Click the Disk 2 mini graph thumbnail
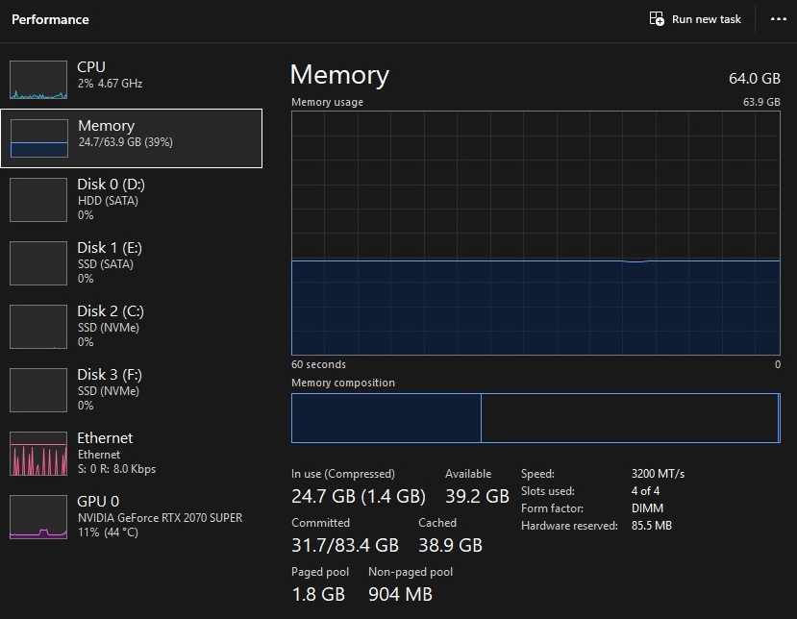The height and width of the screenshot is (619, 797). [38, 327]
